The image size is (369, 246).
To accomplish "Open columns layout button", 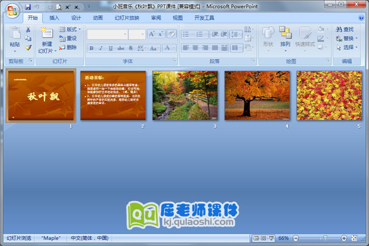I will [236, 48].
